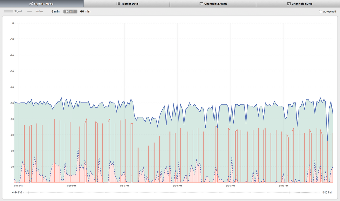Click the Autoscroll label text
This screenshot has width=340, height=201.
pos(329,12)
